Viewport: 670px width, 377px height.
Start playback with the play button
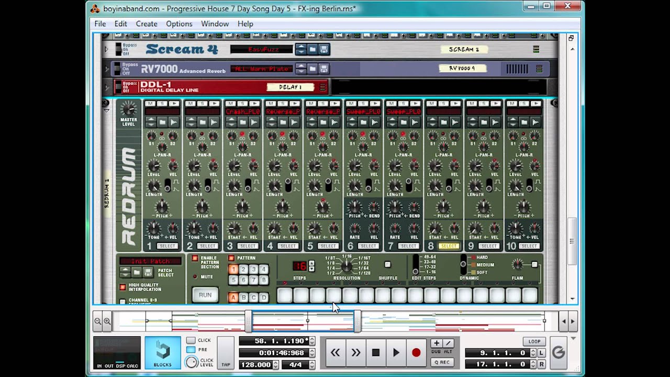396,352
